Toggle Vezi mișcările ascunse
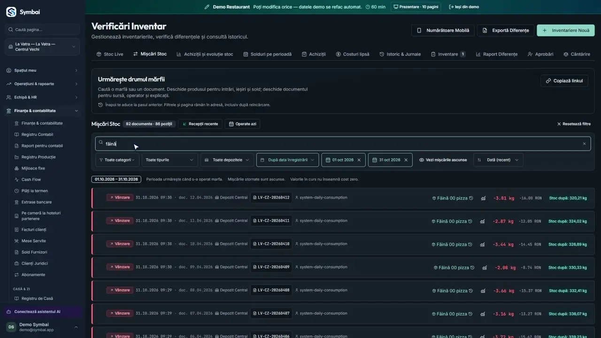 [x=443, y=160]
